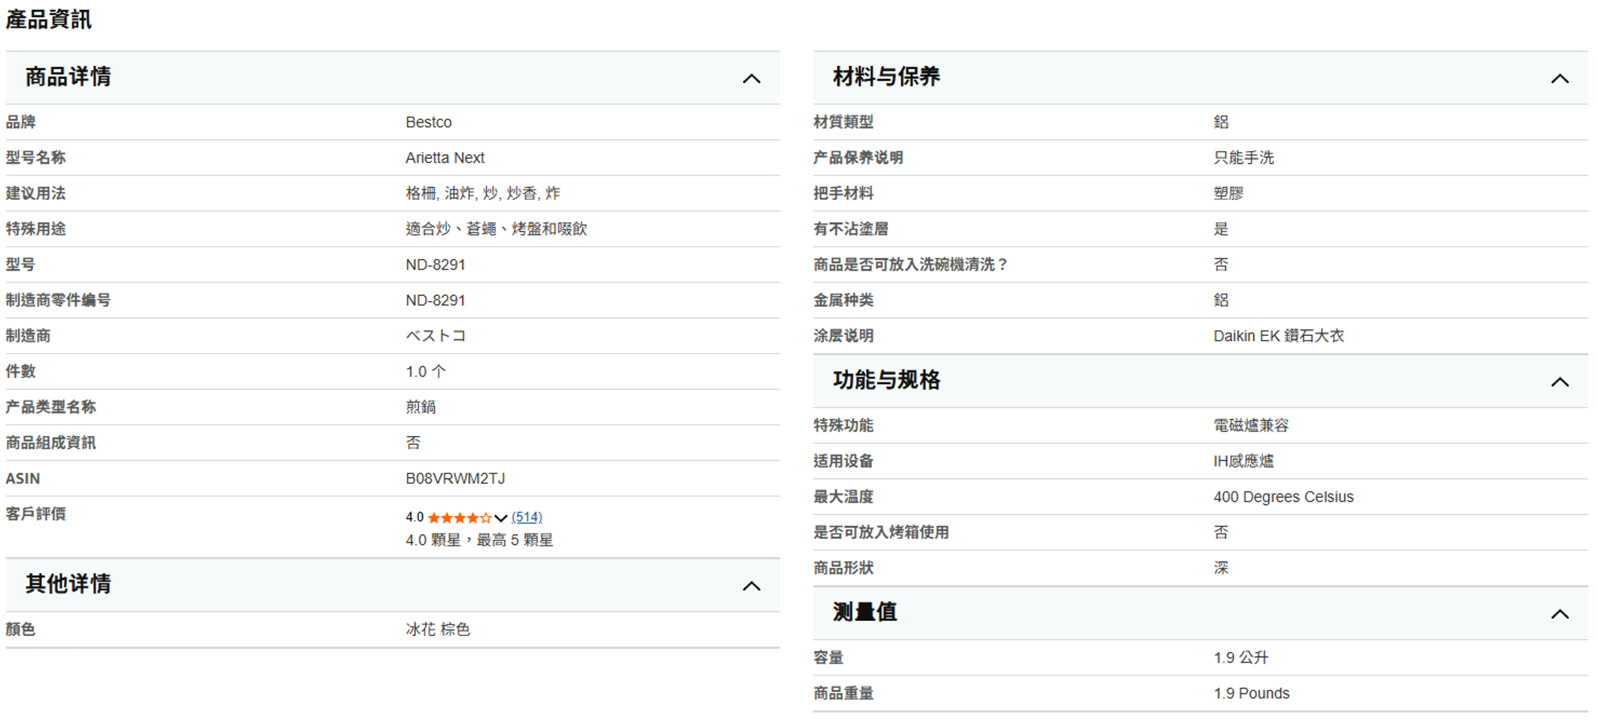The width and height of the screenshot is (1598, 725).
Task: Select the 400 Degrees Celsius value
Action: (1283, 497)
